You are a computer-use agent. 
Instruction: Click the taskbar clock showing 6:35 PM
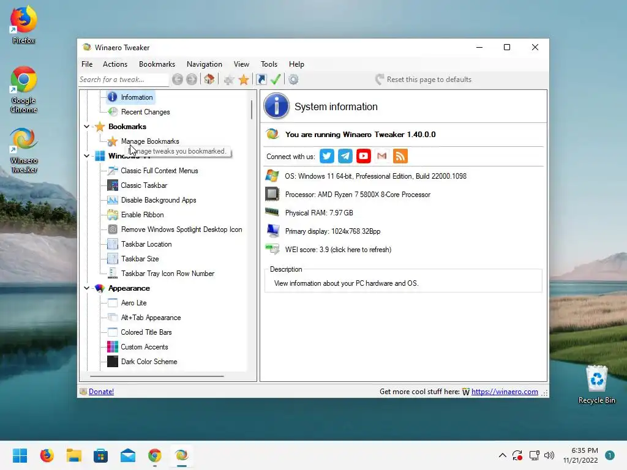coord(580,455)
